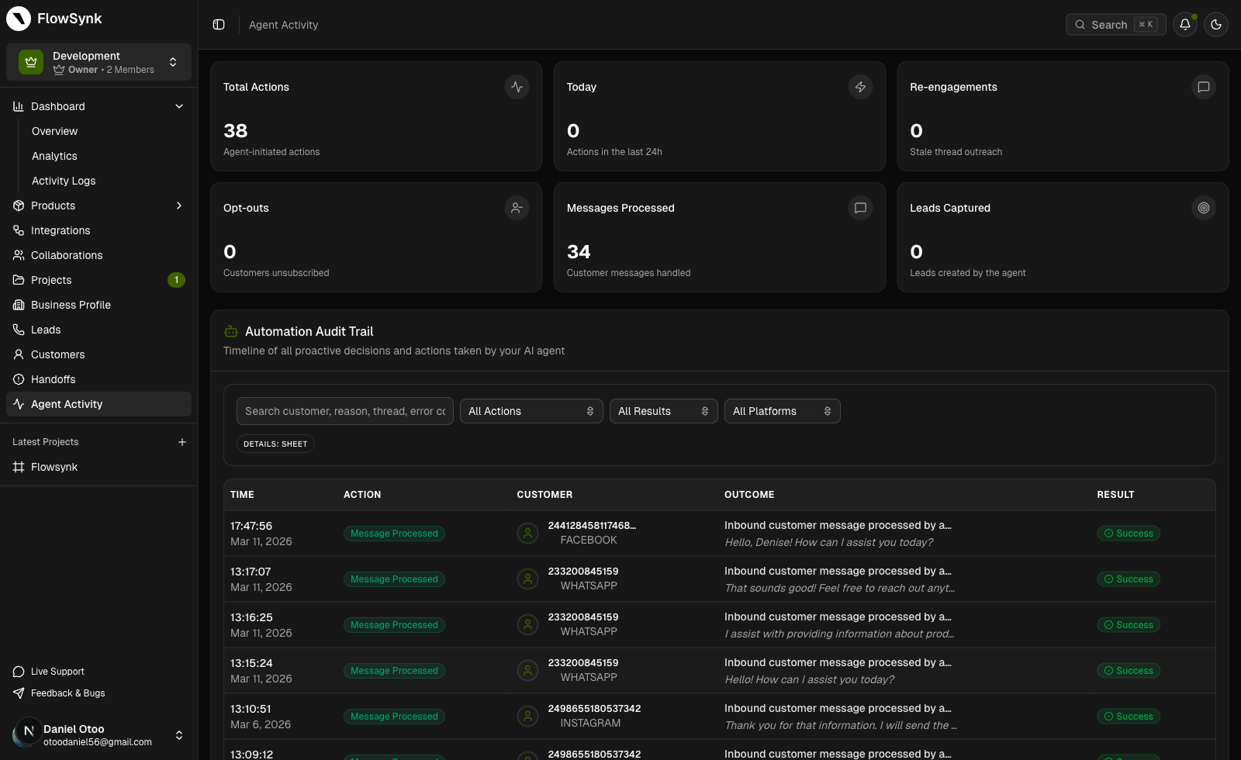Click the speech bubble icon on Messages Processed card
The height and width of the screenshot is (760, 1241).
860,208
